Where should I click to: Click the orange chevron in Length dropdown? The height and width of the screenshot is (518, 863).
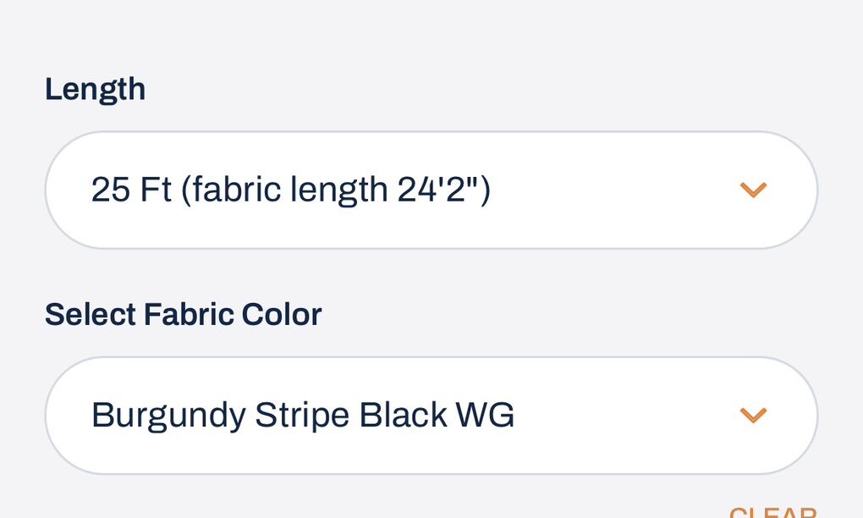coord(752,190)
